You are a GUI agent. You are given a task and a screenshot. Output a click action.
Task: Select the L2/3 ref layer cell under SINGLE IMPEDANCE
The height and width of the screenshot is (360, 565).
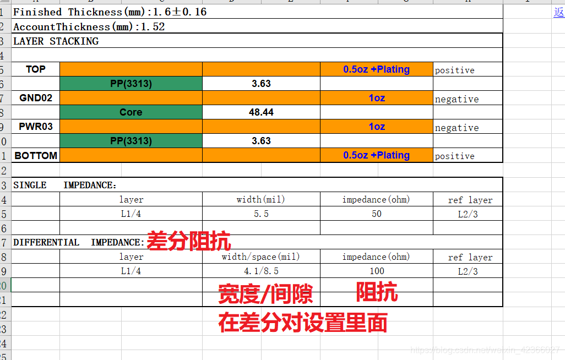(468, 214)
